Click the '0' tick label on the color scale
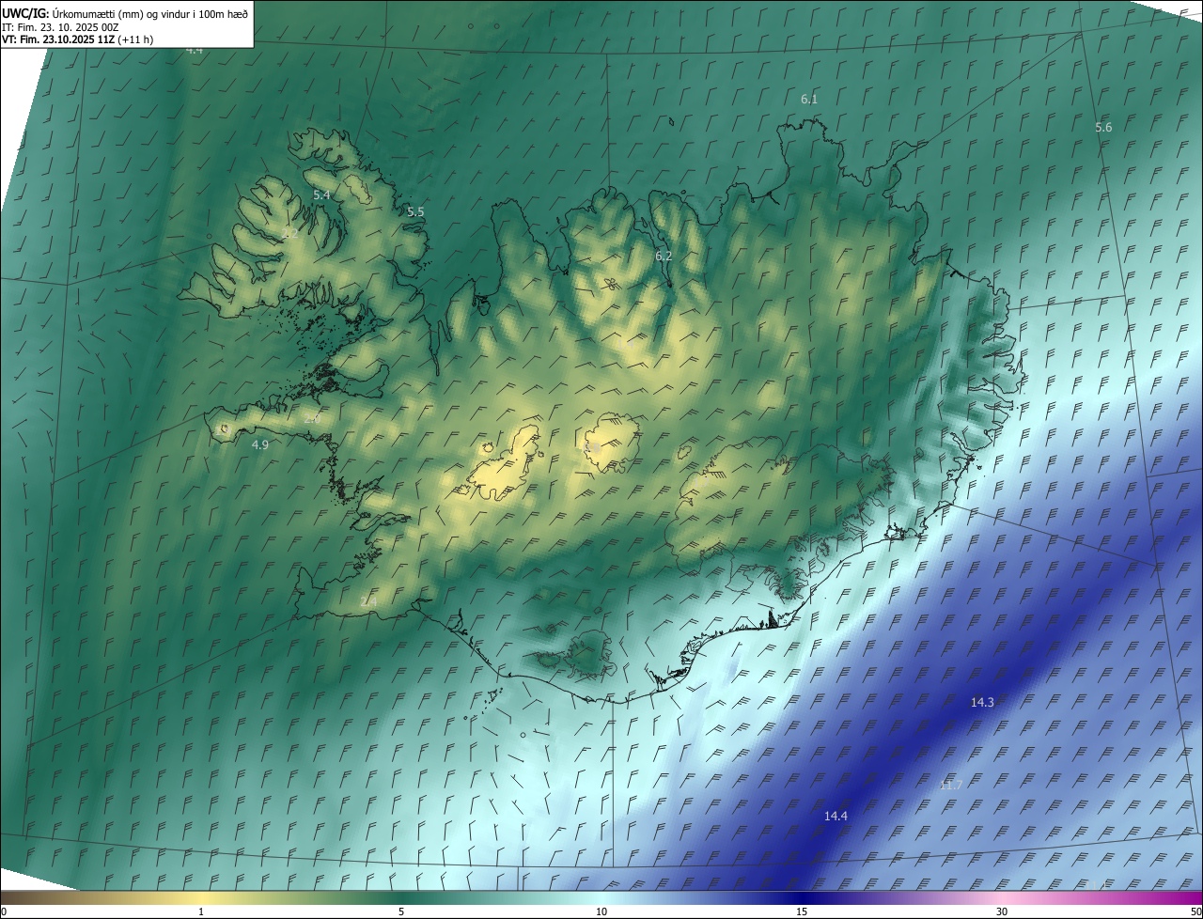 4,911
